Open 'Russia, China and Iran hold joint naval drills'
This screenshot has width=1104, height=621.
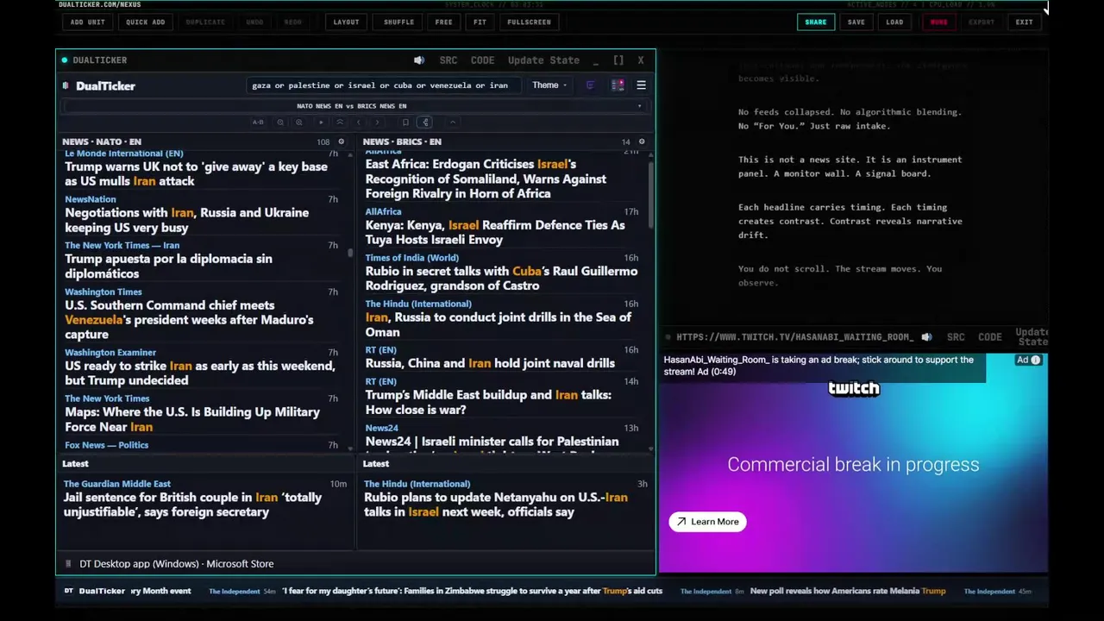point(490,363)
